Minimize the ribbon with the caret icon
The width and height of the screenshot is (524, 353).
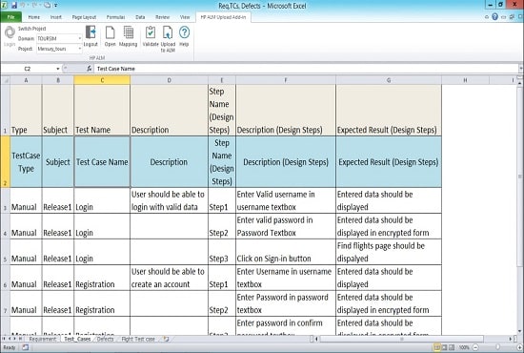pos(487,17)
